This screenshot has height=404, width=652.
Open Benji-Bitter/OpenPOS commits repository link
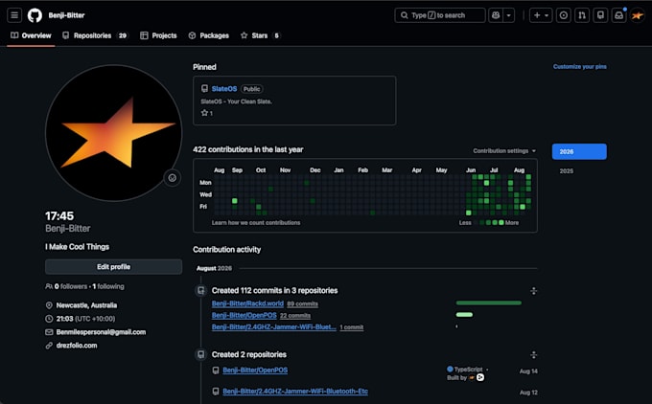pos(244,315)
